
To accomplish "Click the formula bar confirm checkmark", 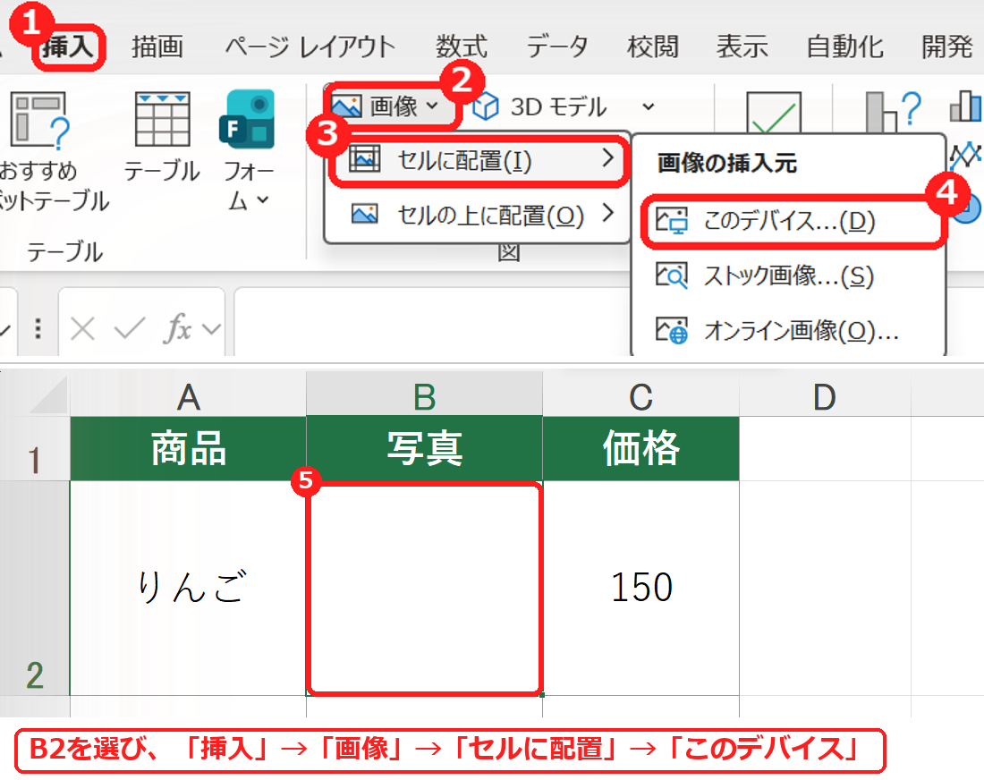I will pos(130,328).
